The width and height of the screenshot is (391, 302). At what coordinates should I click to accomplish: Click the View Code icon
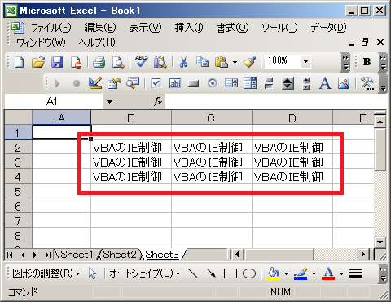pyautogui.click(x=133, y=83)
